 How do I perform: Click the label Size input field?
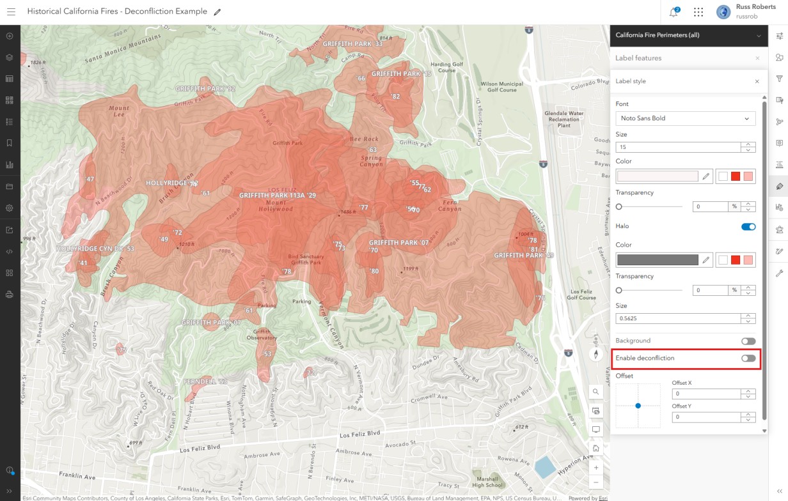click(678, 147)
